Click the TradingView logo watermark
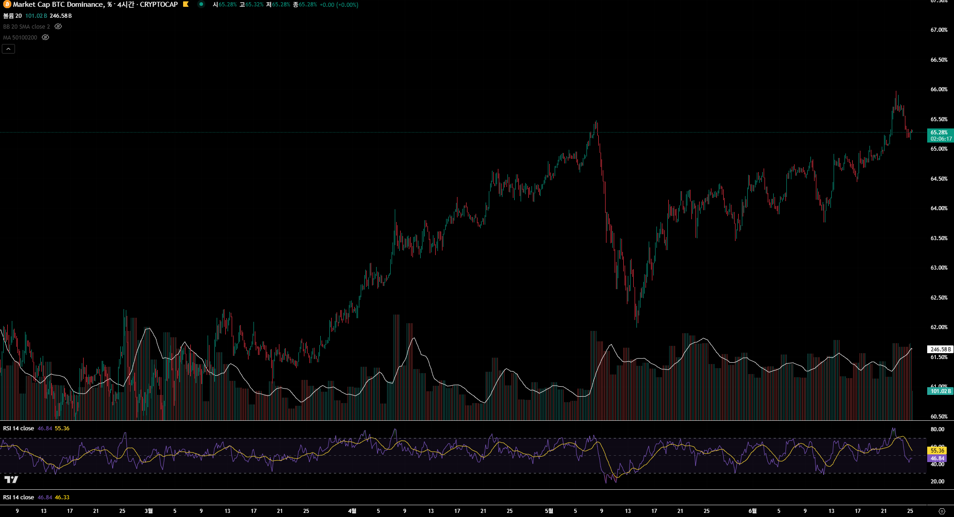 [11, 480]
